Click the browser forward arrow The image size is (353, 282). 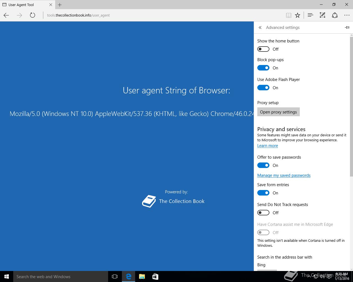click(19, 15)
